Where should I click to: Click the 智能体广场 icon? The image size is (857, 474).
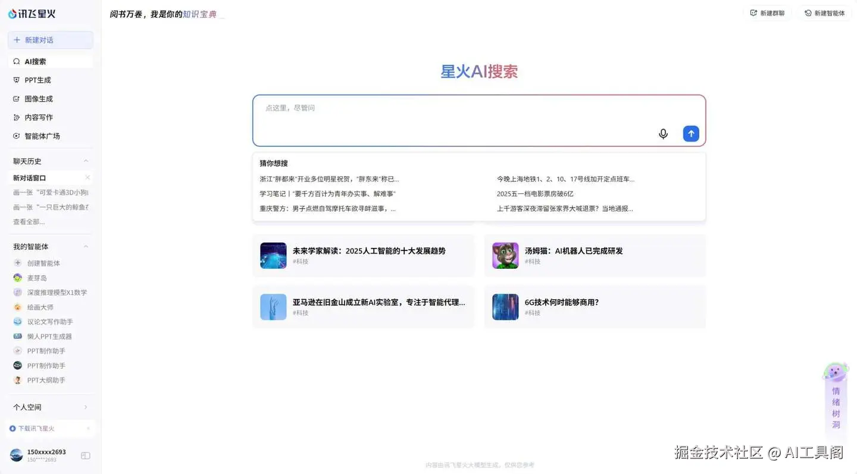point(17,136)
